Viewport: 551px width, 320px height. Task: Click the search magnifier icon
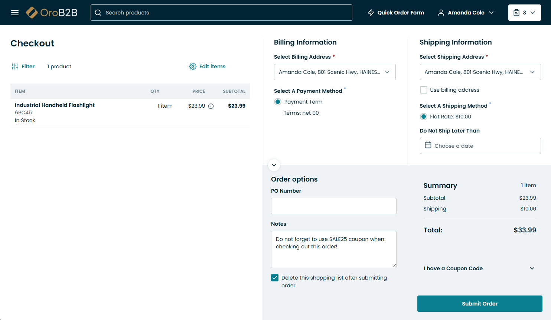click(98, 13)
